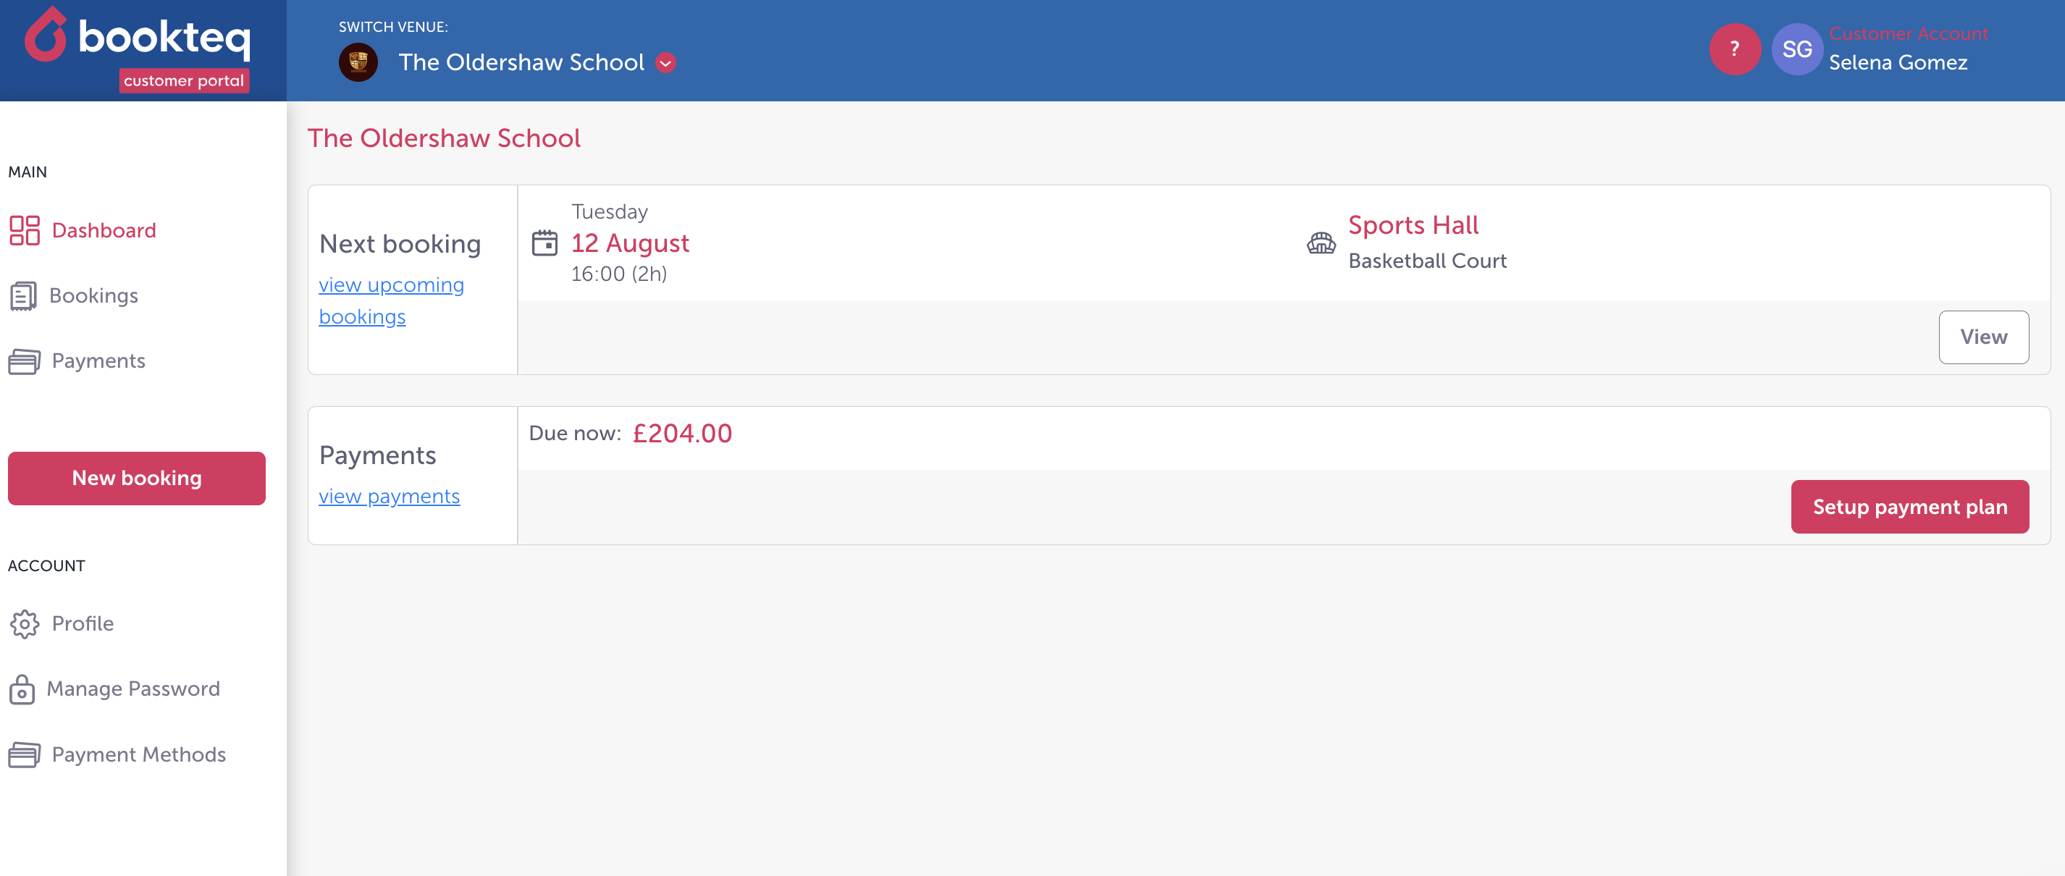Click the SG user avatar
This screenshot has height=876, width=2065.
1796,50
